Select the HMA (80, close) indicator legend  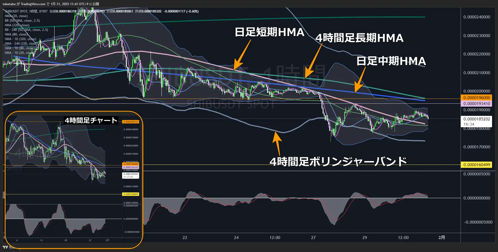[16, 34]
